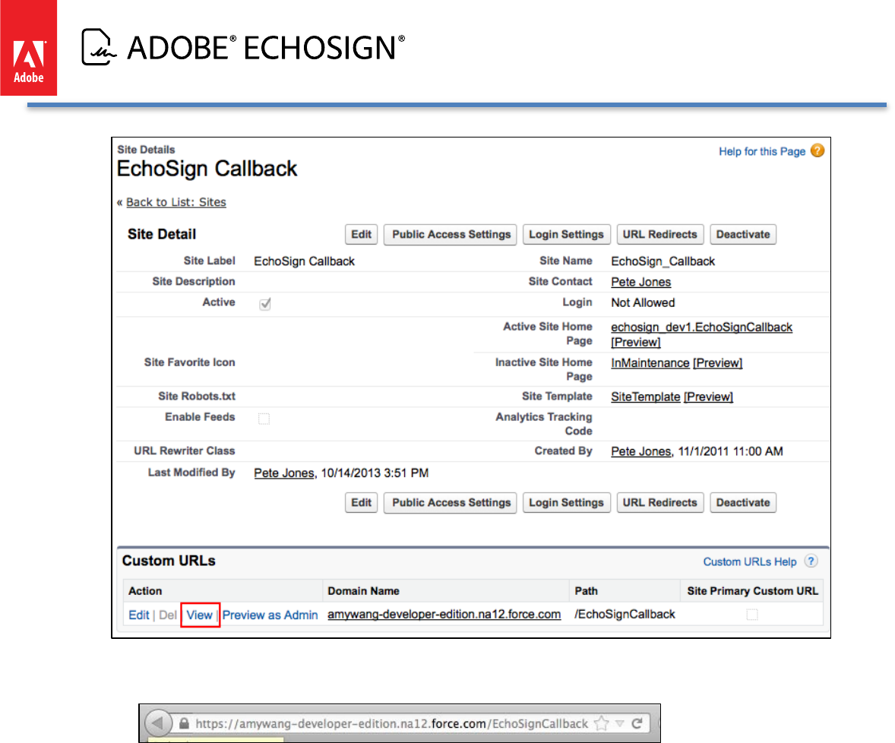Screen dimensions: 895x743
Task: Open the SiteTemplate link
Action: click(646, 397)
